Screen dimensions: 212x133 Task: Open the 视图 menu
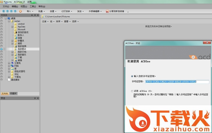24,6
